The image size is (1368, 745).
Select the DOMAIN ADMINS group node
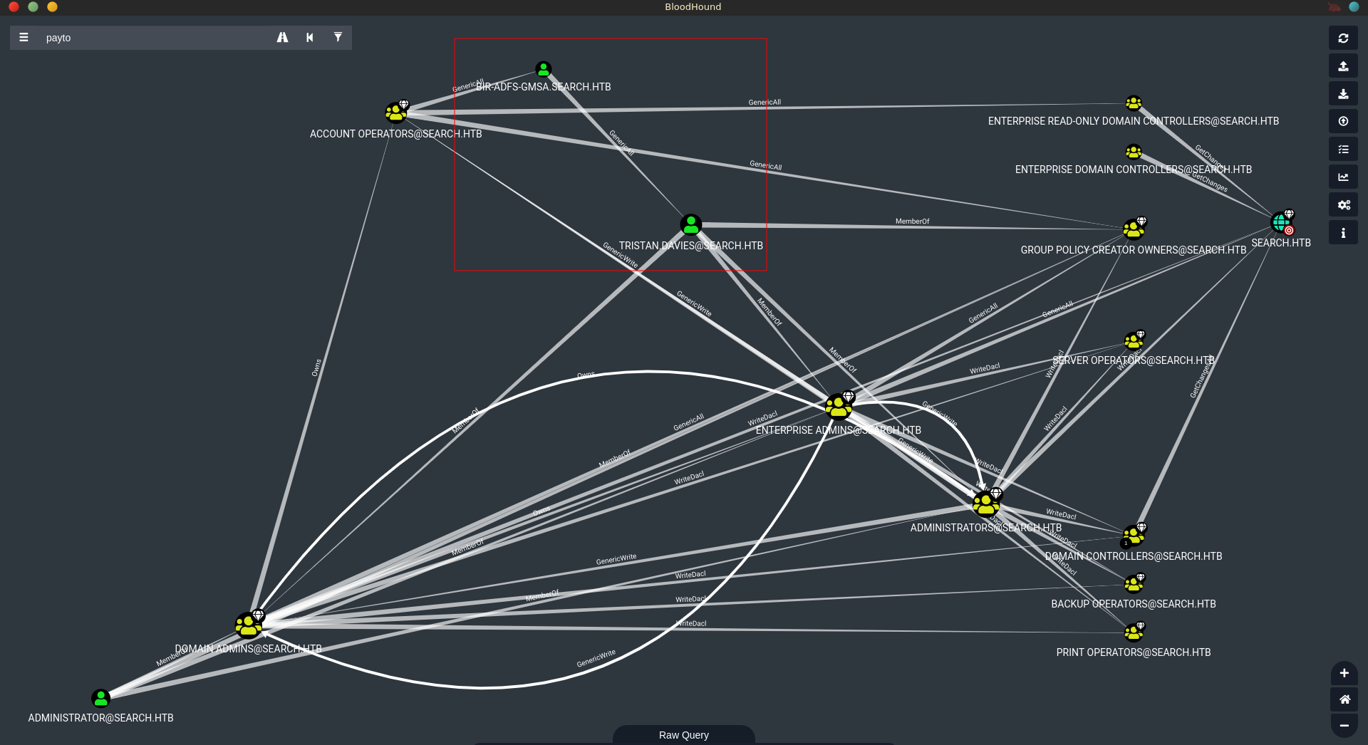pyautogui.click(x=248, y=625)
